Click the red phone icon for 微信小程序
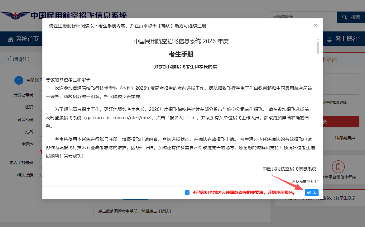365x227 pixels. coord(338,167)
